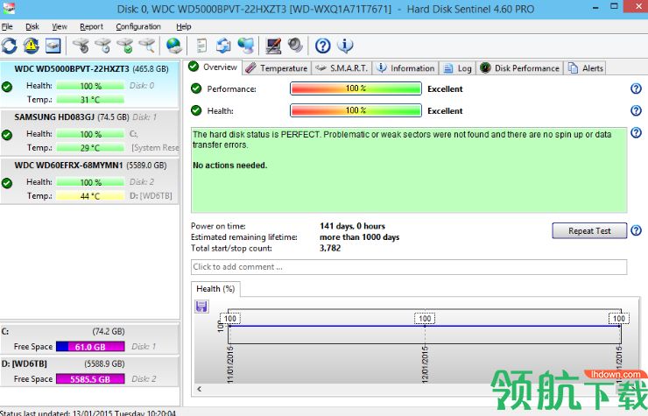
Task: Open the Configuration menu
Action: [138, 26]
